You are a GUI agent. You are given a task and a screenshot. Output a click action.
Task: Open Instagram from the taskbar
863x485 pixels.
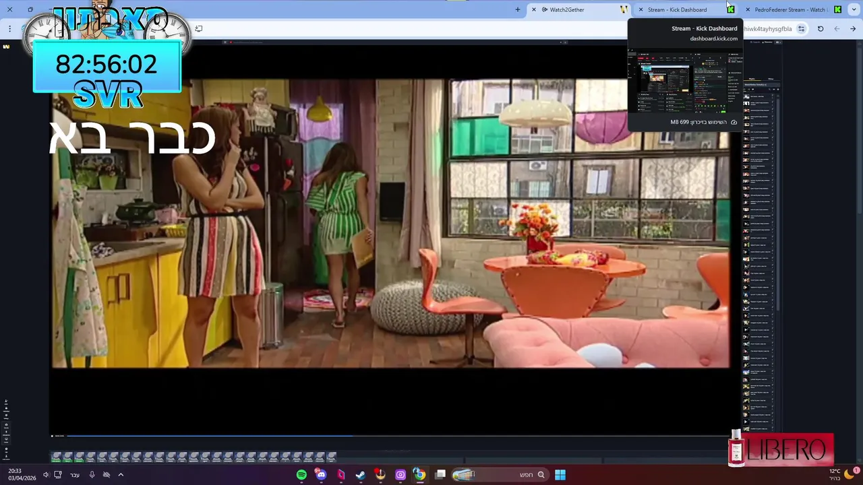[x=400, y=475]
